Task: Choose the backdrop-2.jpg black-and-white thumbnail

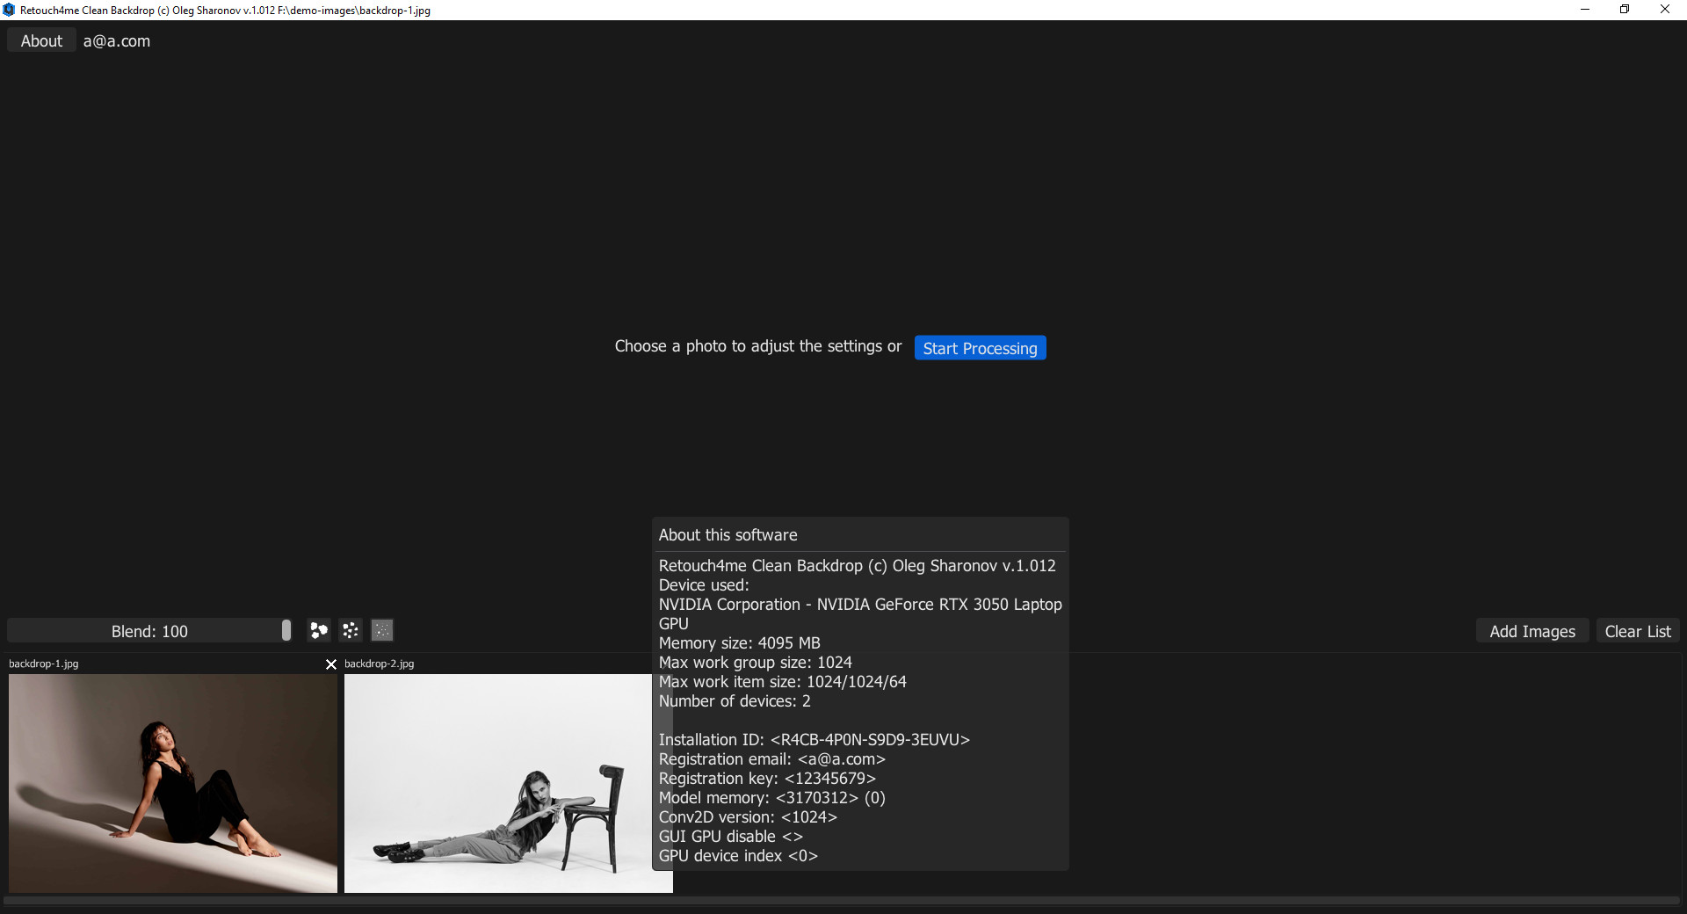Action: pos(497,783)
